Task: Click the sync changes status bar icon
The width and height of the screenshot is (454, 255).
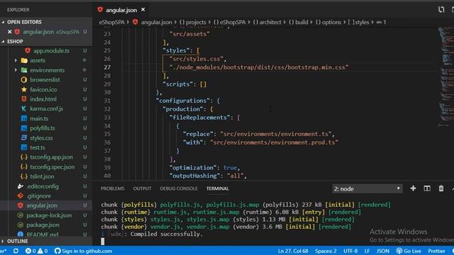Action: point(16,251)
